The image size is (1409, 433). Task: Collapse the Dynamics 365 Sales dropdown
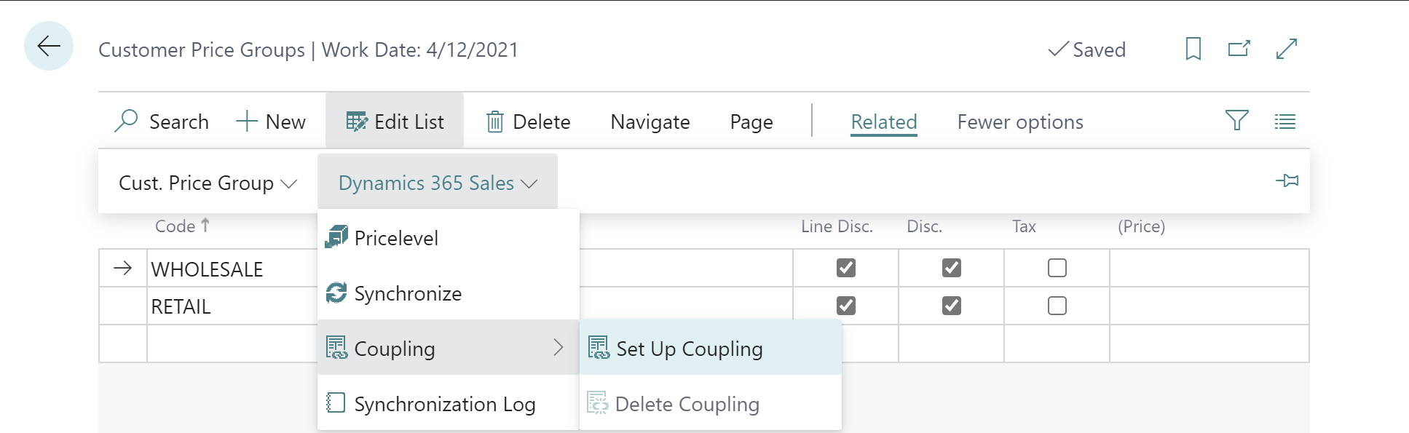438,183
